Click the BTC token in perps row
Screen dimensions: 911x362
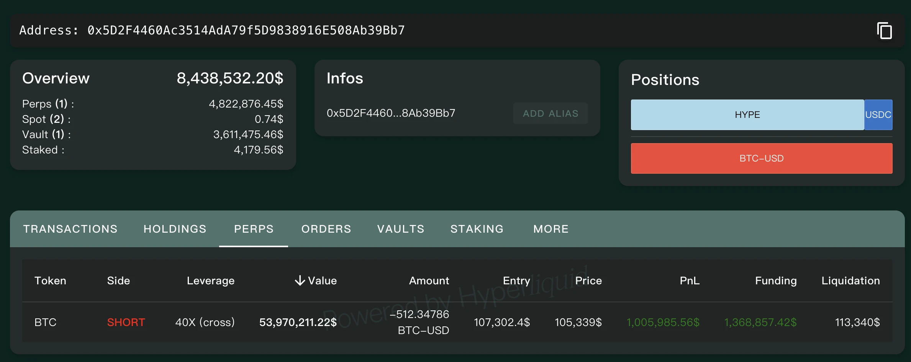[45, 322]
